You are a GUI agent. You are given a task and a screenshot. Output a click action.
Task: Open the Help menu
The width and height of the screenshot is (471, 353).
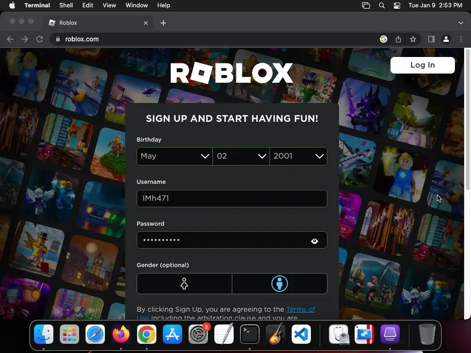(x=163, y=6)
